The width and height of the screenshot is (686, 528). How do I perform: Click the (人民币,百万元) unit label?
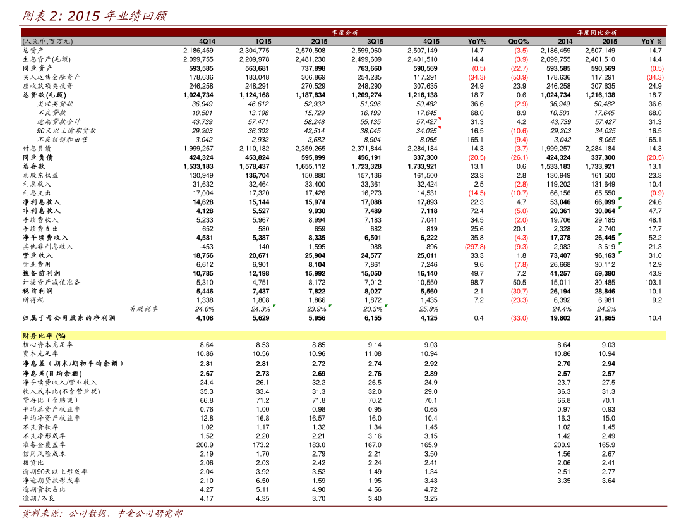coord(47,41)
